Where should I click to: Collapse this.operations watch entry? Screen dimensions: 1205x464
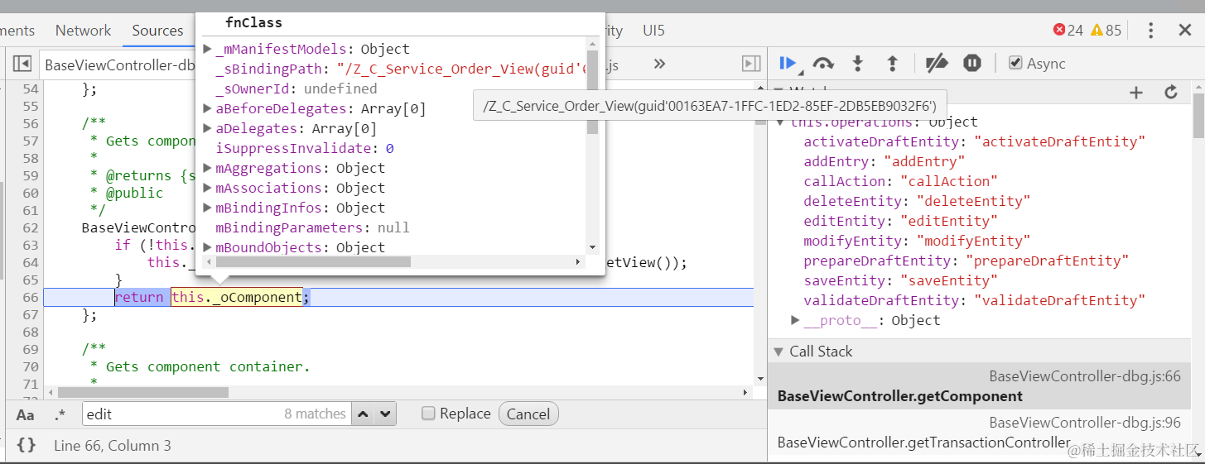coord(780,122)
